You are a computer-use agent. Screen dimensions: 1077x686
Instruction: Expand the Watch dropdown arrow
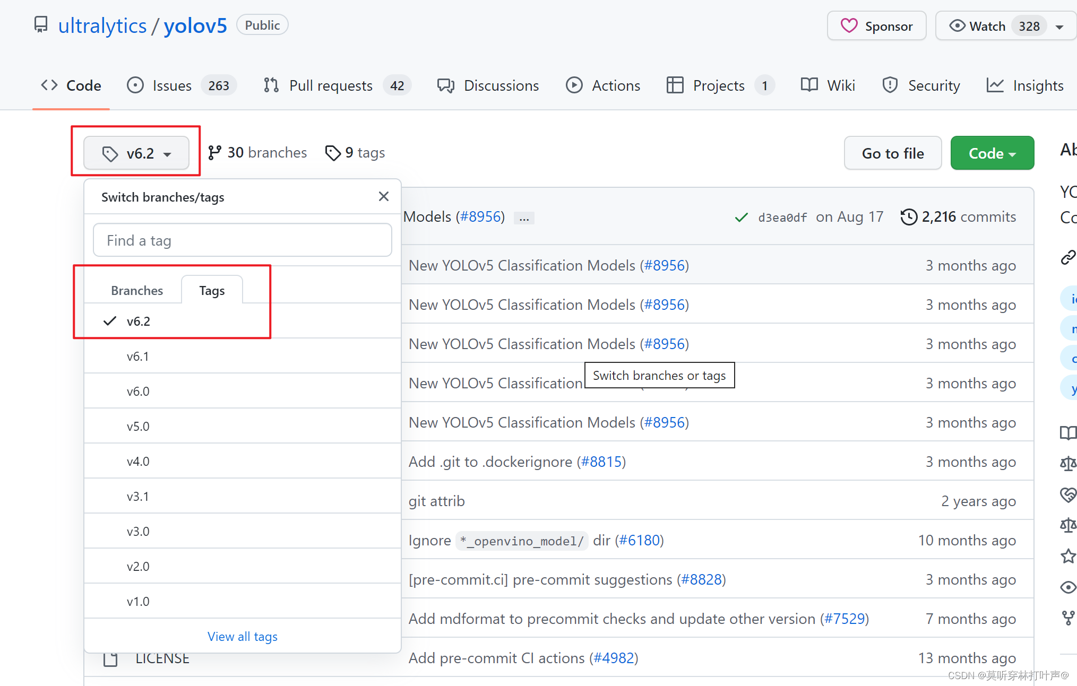(x=1059, y=27)
